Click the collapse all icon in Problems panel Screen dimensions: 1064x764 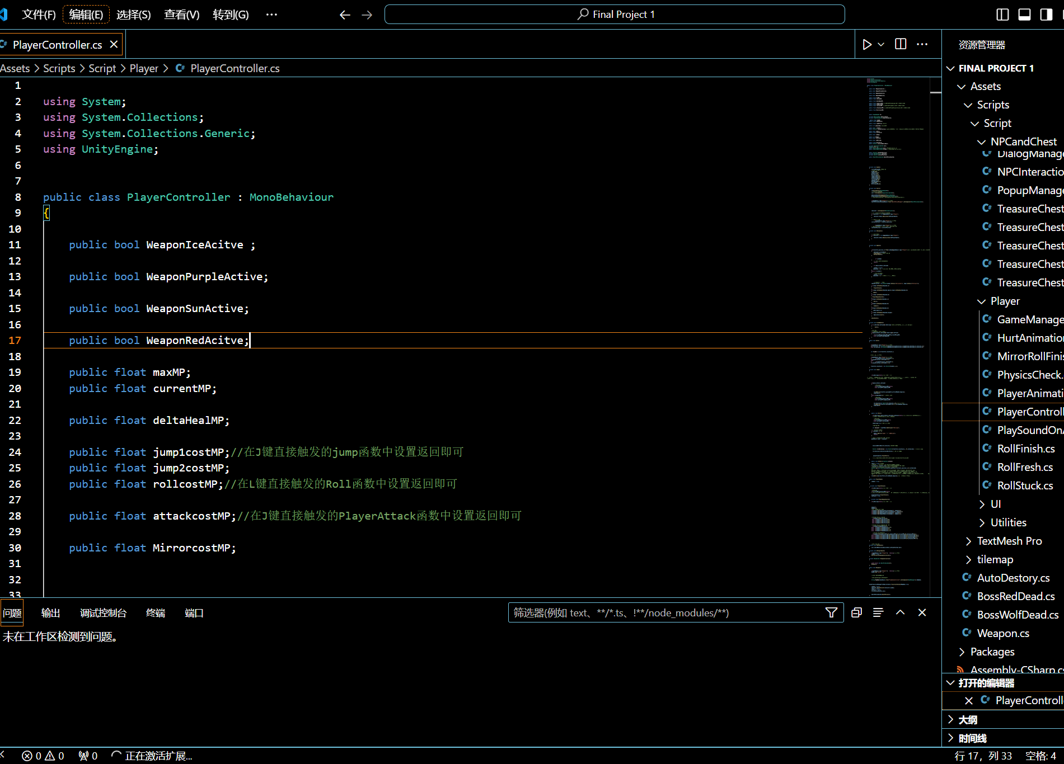click(856, 613)
